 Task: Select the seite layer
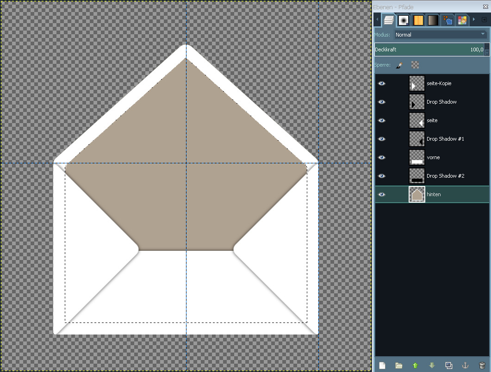point(432,120)
